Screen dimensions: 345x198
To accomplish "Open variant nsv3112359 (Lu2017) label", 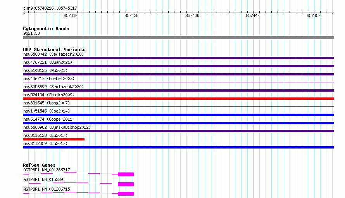I will (x=45, y=143).
